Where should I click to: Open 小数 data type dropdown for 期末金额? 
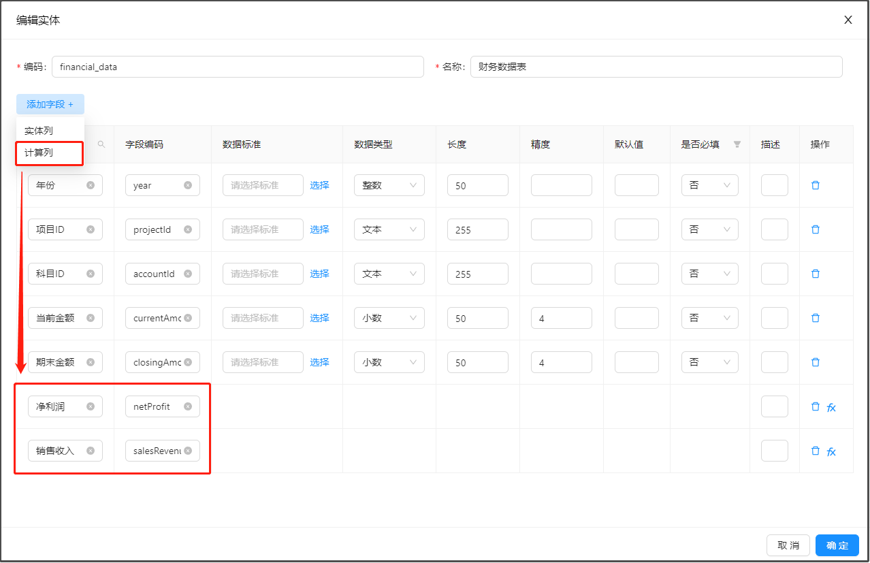(x=389, y=362)
